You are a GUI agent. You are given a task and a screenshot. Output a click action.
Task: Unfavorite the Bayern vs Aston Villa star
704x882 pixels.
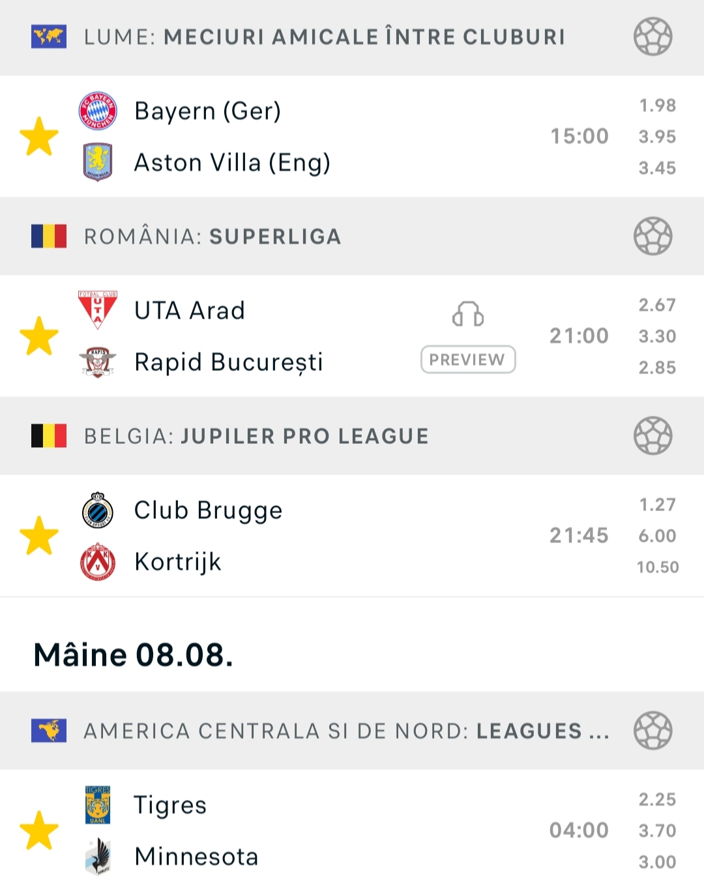click(39, 137)
